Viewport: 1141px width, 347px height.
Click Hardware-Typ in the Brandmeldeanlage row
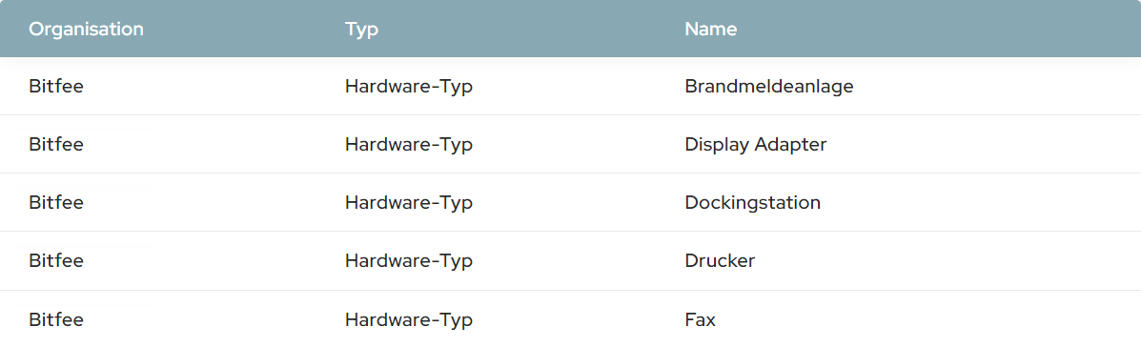pos(409,88)
